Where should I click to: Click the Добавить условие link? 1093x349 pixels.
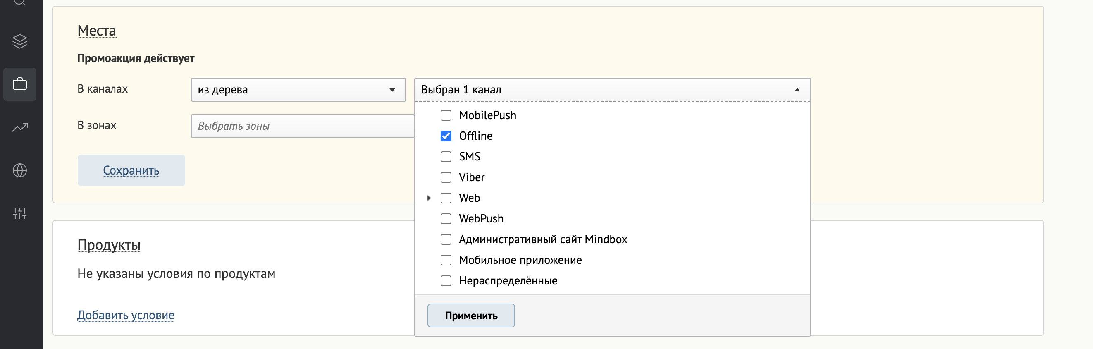coord(126,315)
